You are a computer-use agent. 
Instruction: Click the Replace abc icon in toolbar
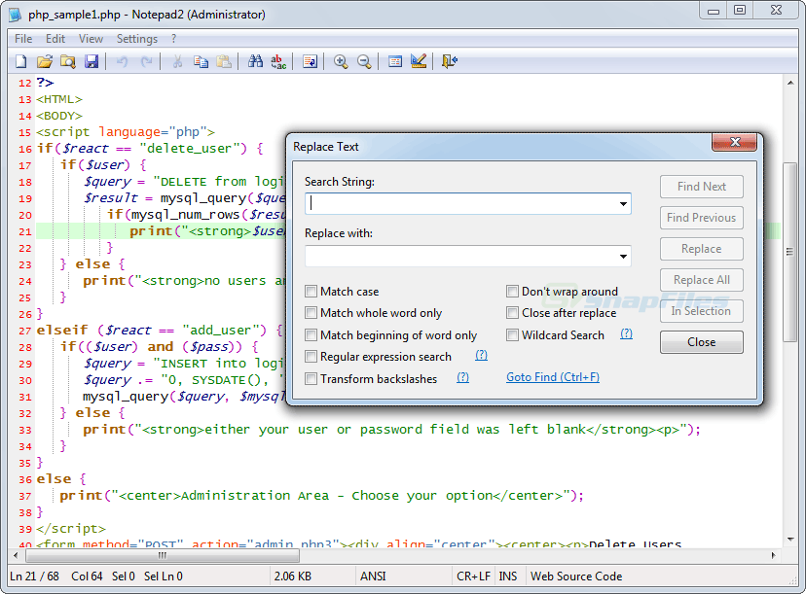click(x=278, y=61)
